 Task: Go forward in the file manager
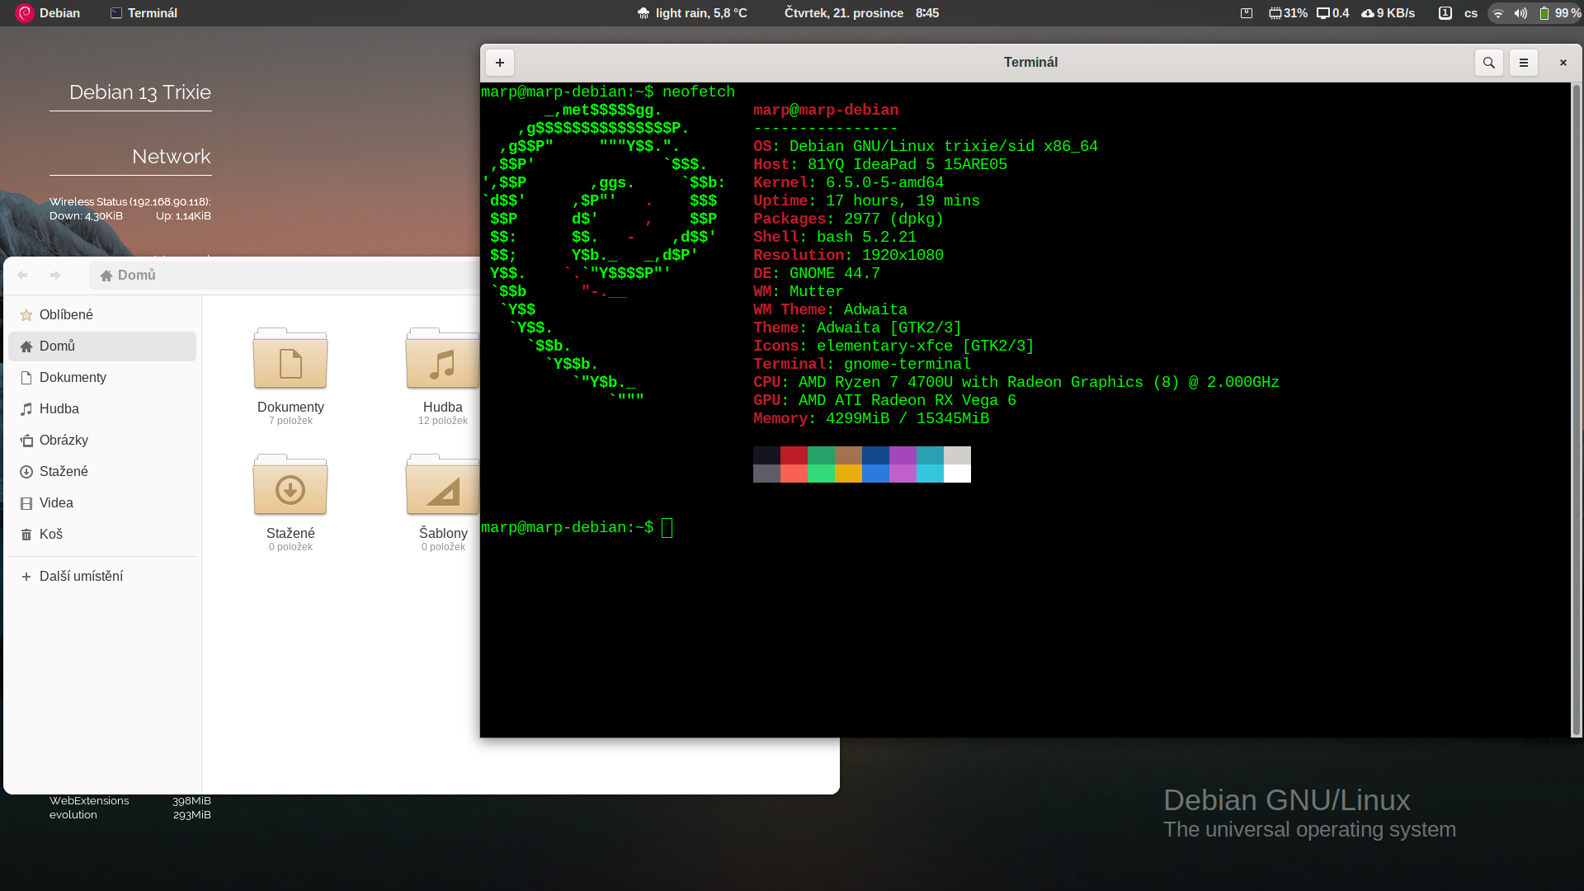click(55, 275)
